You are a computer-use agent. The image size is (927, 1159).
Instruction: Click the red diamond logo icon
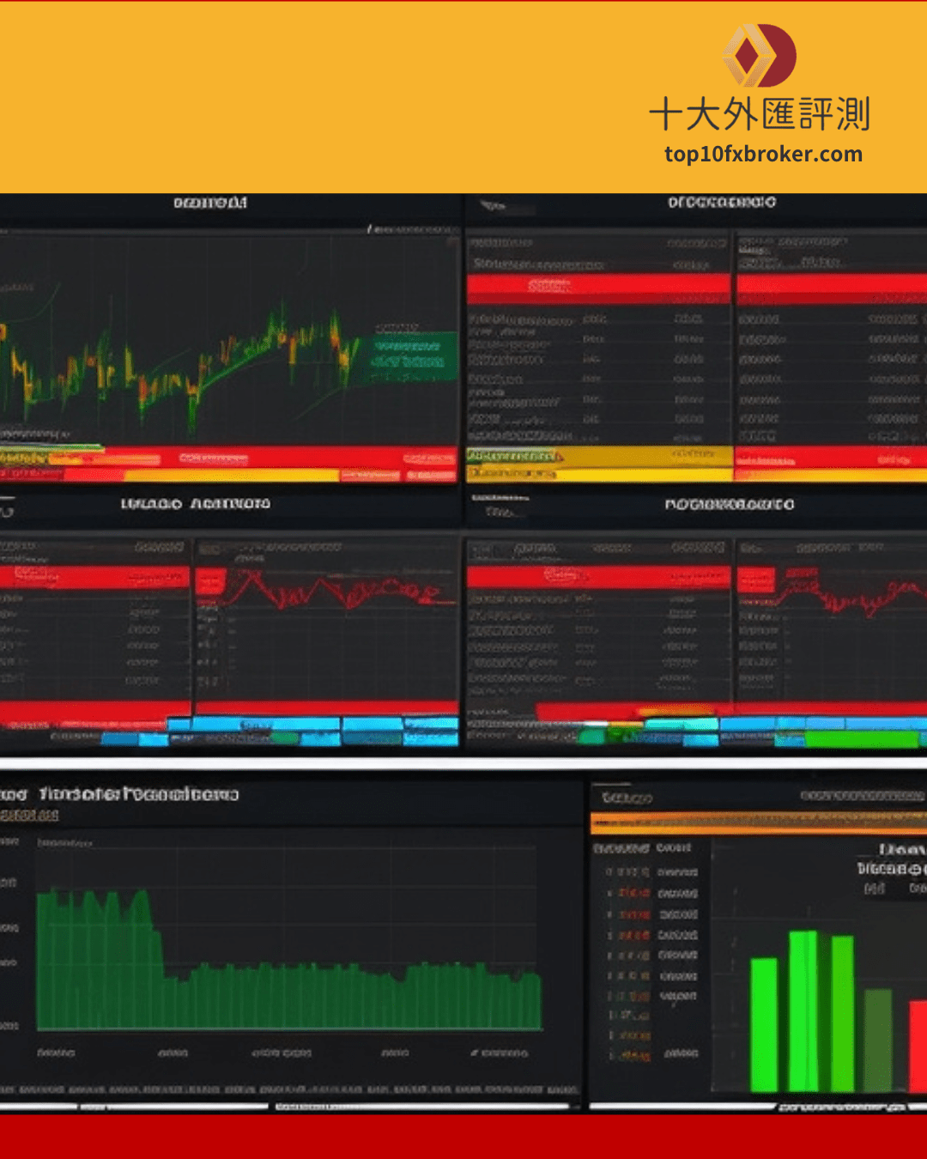click(758, 56)
